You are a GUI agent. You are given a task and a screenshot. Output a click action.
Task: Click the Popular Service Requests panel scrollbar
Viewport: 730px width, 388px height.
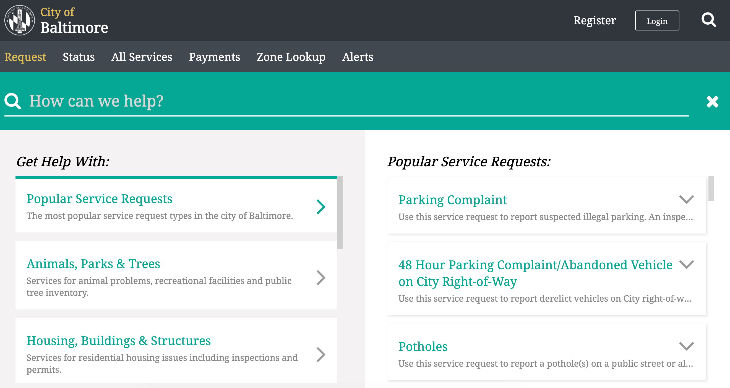point(711,188)
